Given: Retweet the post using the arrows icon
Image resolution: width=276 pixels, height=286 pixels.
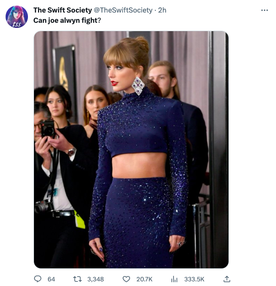Looking at the screenshot, I should (x=77, y=279).
